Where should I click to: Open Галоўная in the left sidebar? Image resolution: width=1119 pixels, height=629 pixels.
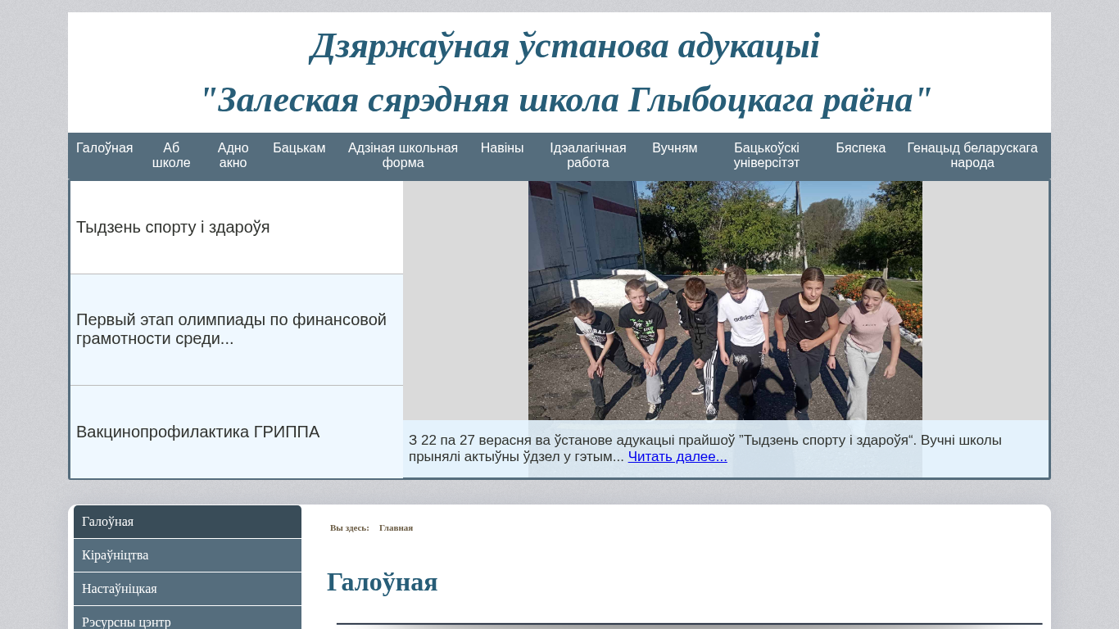coord(188,522)
